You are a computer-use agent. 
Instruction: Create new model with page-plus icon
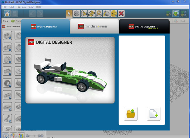click(x=154, y=114)
